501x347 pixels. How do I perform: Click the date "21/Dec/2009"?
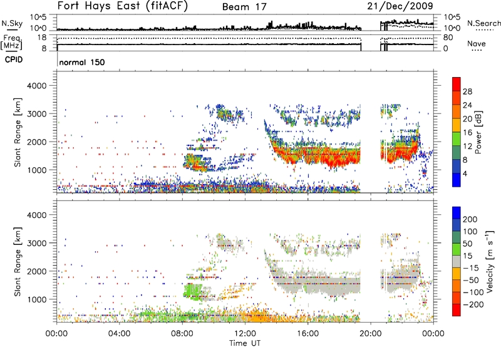click(400, 6)
